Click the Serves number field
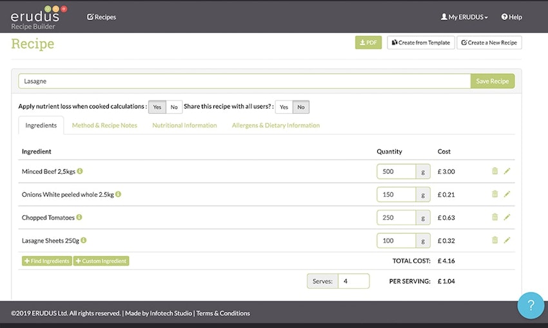 point(354,281)
